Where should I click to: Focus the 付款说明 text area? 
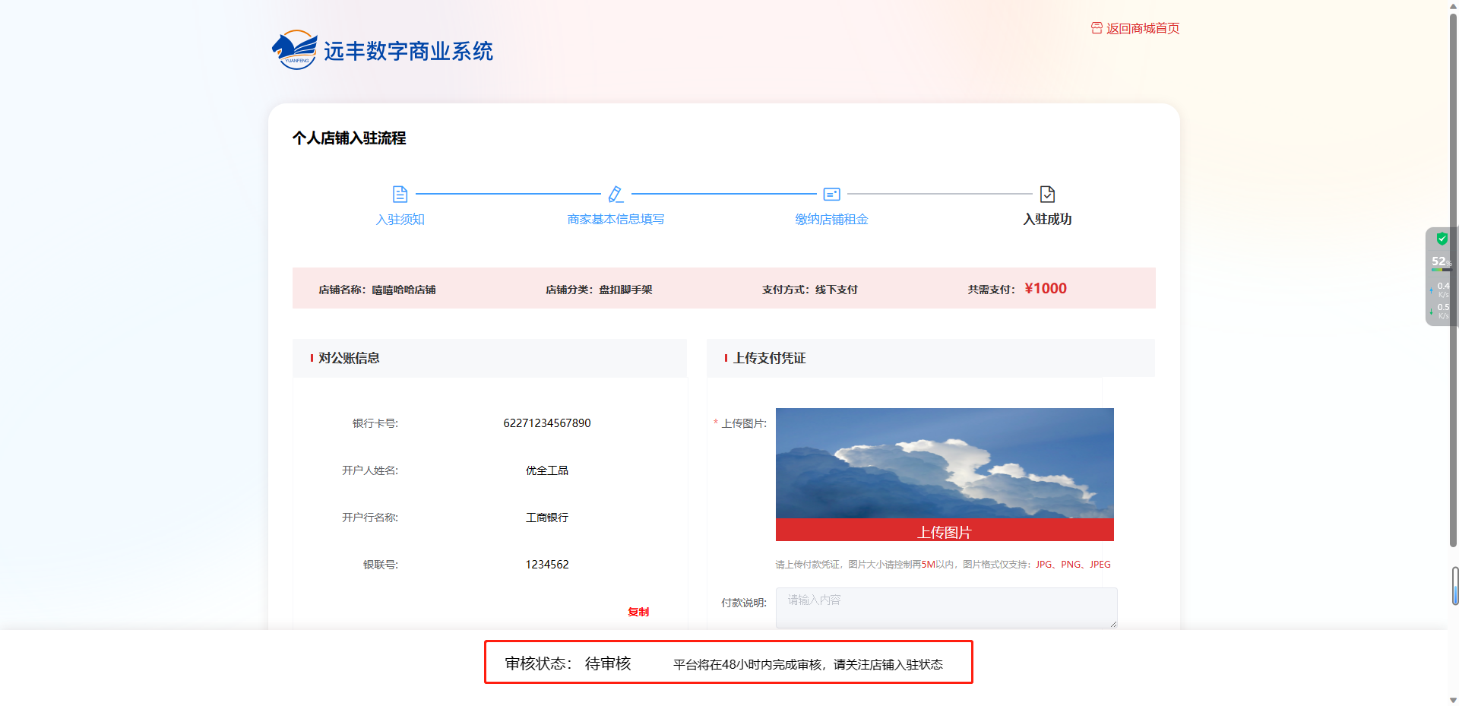point(946,607)
